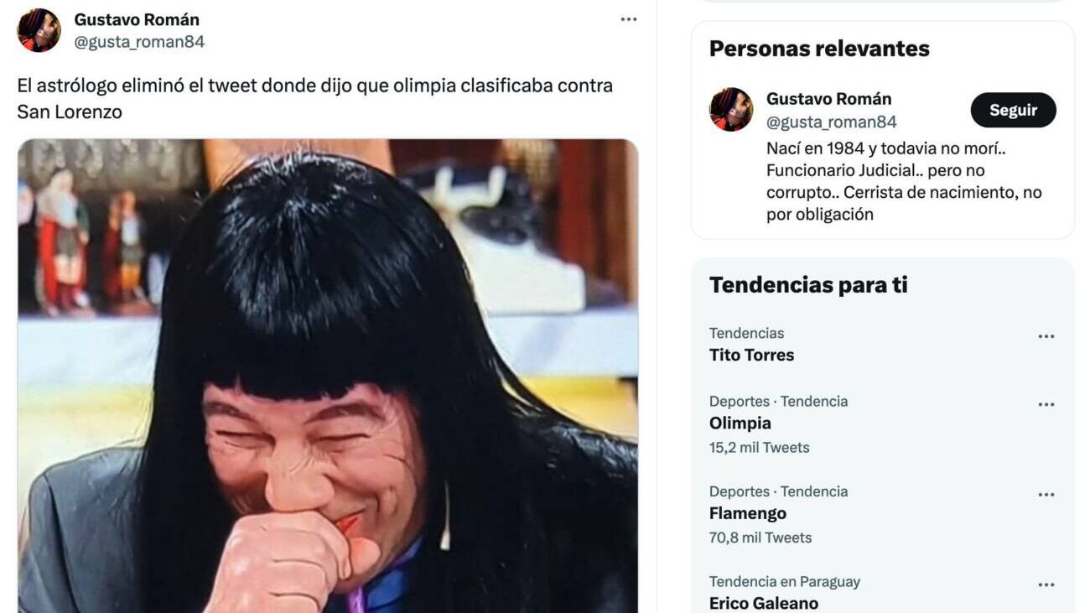Open the tweet author name Gustavo Román
1090x613 pixels.
point(137,19)
